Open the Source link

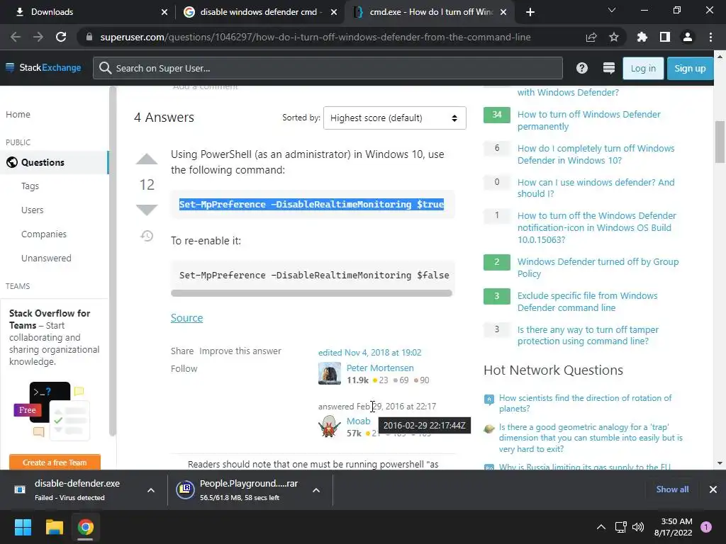pyautogui.click(x=186, y=318)
